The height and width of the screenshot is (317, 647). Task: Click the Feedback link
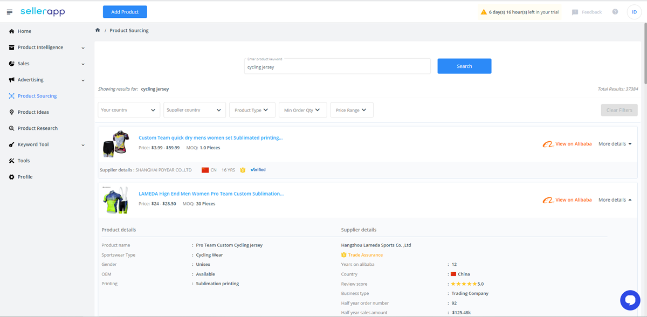click(x=591, y=12)
